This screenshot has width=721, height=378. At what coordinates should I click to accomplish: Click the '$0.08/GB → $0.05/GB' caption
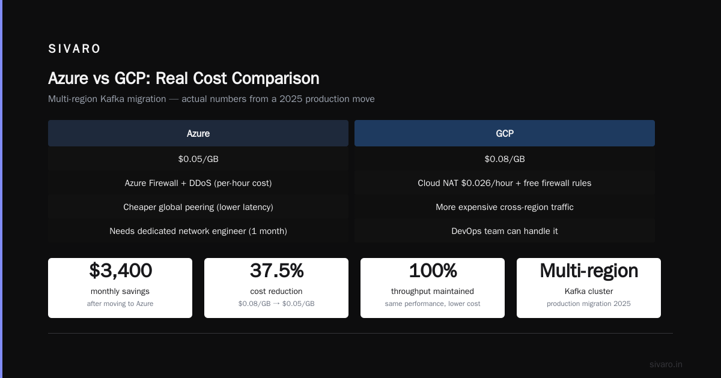pos(276,304)
